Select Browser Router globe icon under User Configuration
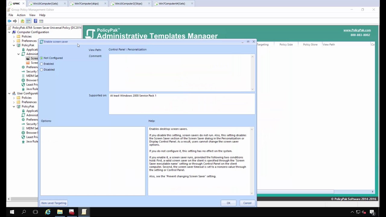386x217 pixels. 23,133
